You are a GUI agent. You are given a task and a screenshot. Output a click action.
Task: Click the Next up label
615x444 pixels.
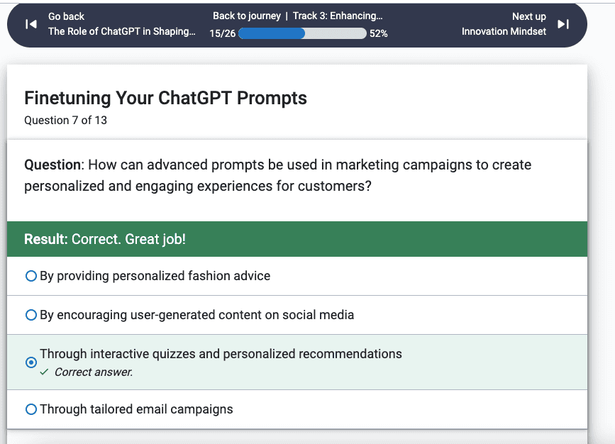(528, 16)
